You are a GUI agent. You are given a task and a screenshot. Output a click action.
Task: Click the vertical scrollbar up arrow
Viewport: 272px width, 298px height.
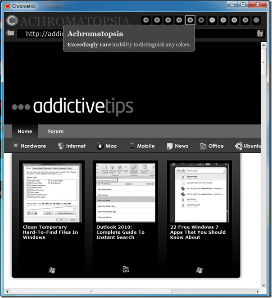[263, 45]
